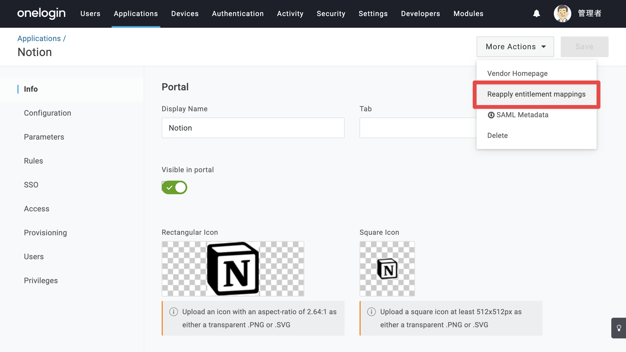The image size is (626, 352).
Task: Click the Visible in portal label
Action: [188, 170]
